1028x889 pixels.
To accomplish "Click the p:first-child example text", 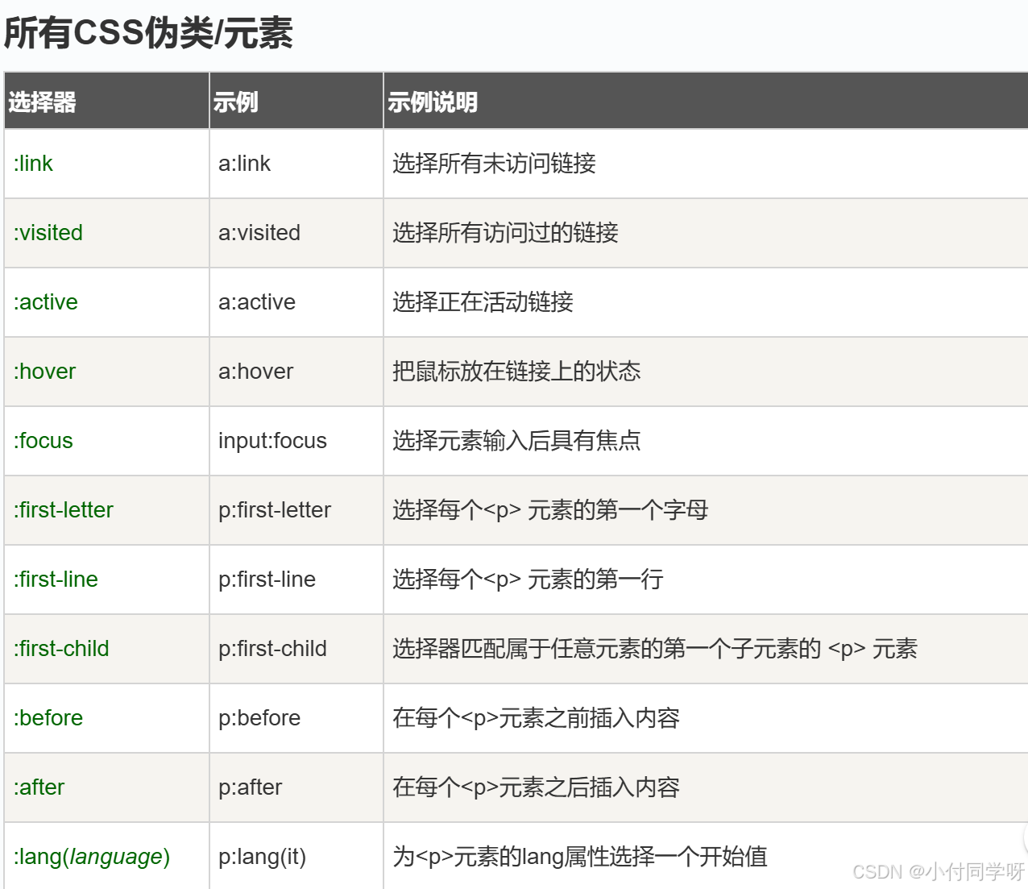I will coord(272,649).
